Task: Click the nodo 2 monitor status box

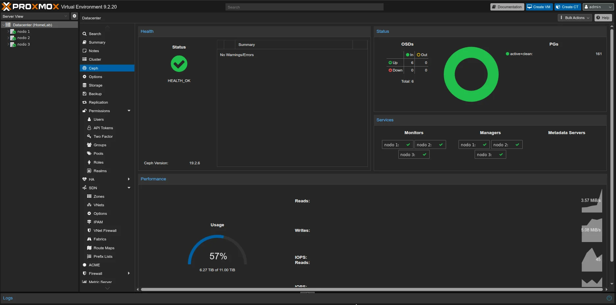Action: tap(430, 145)
